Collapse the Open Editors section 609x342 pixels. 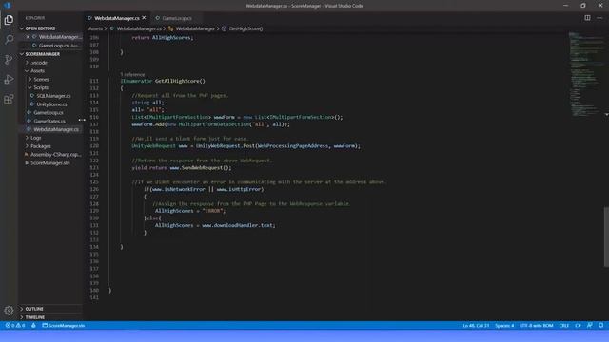[x=22, y=28]
